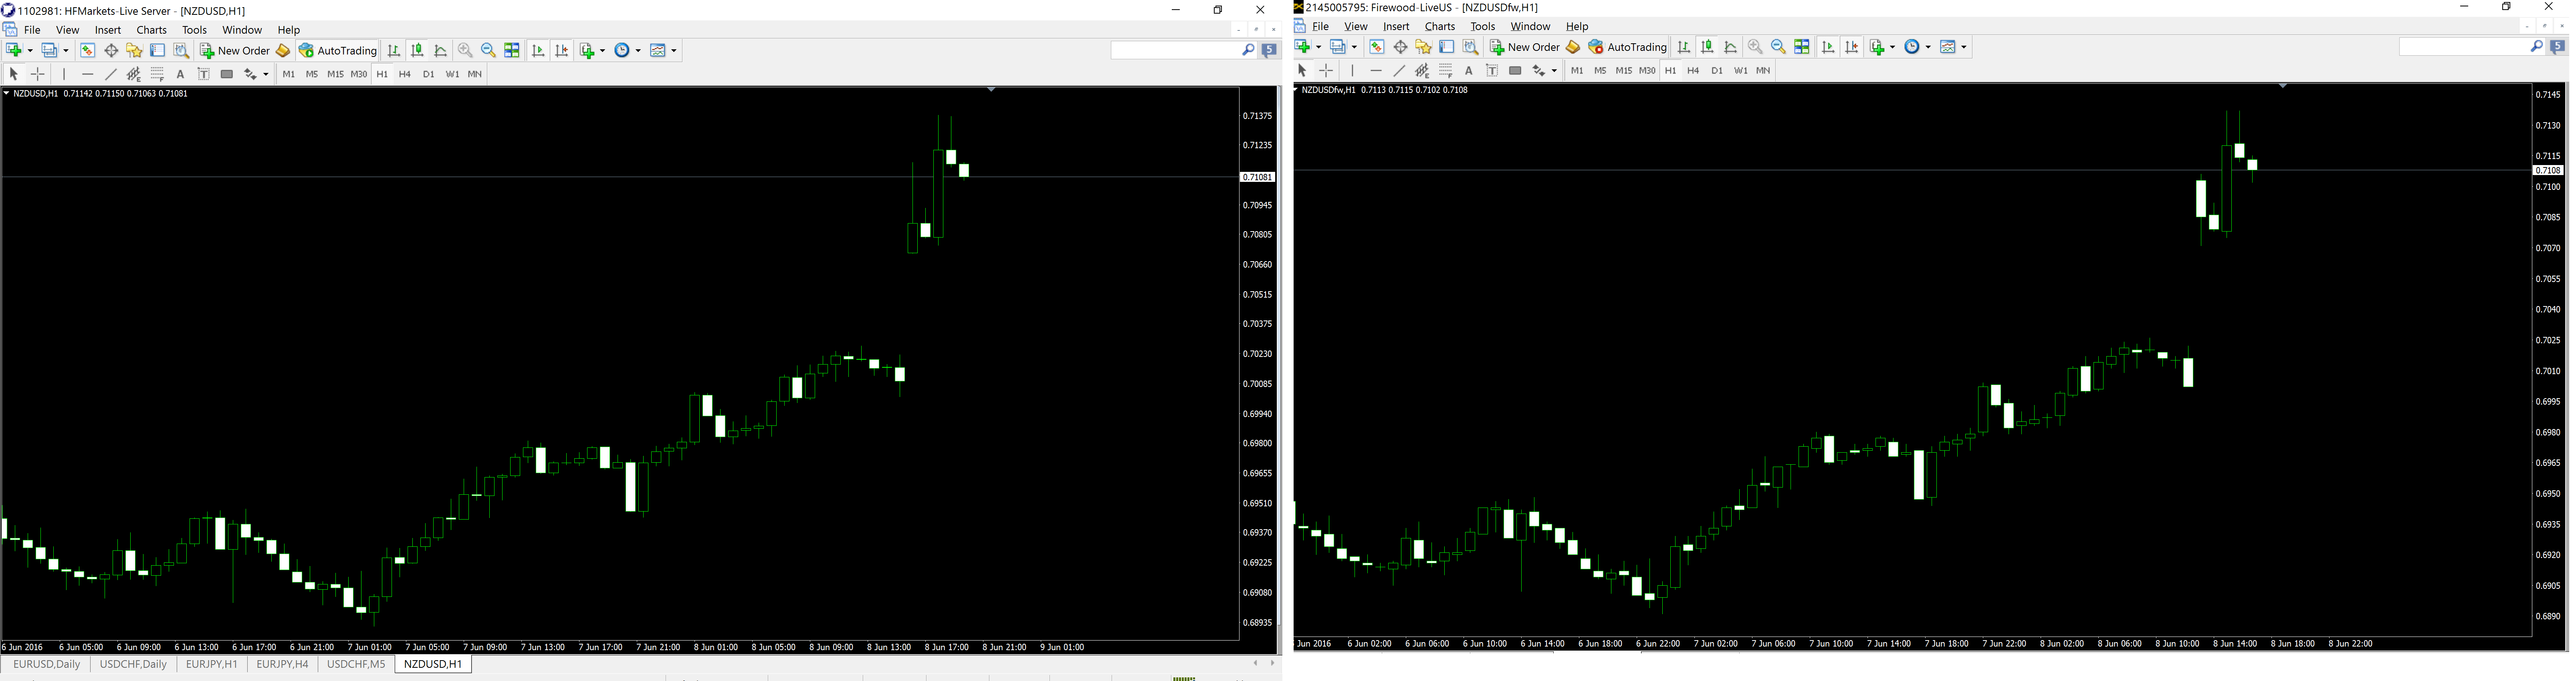The width and height of the screenshot is (2576, 681).
Task: Zoom out on the Firewood chart
Action: point(1778,47)
